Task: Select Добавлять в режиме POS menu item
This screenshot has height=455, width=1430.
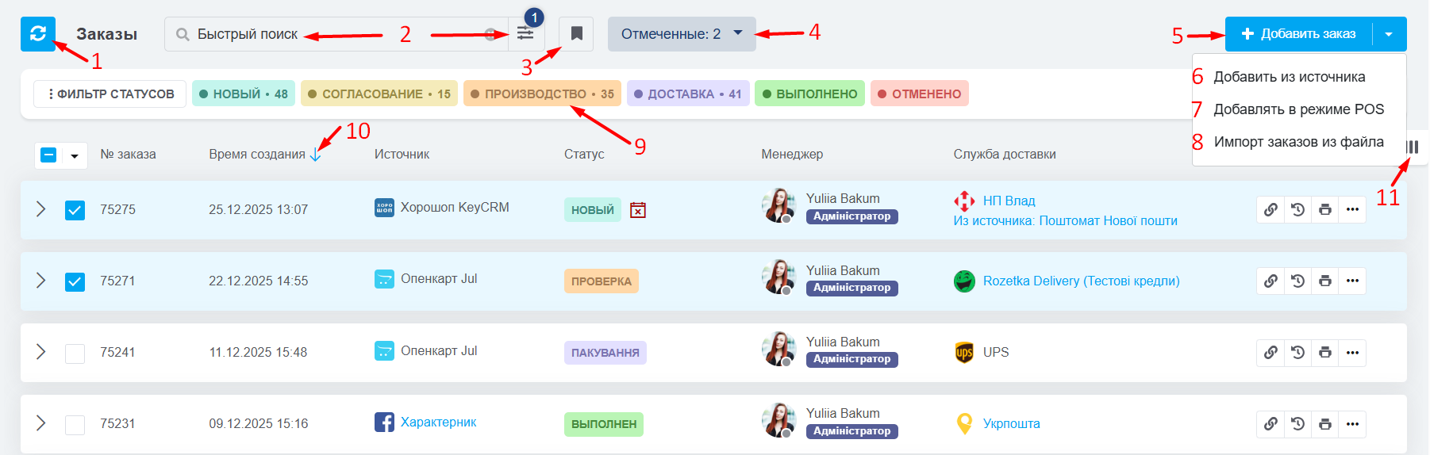Action: pos(1298,109)
